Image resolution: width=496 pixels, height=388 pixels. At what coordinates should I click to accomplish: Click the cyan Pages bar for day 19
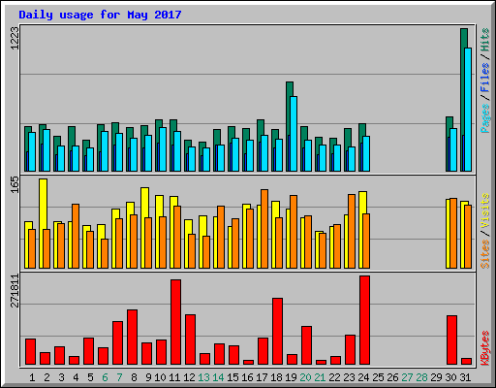294,134
